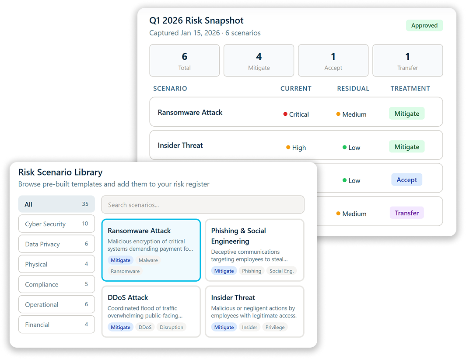The width and height of the screenshot is (466, 359).
Task: Click the Approved status badge
Action: pyautogui.click(x=424, y=25)
